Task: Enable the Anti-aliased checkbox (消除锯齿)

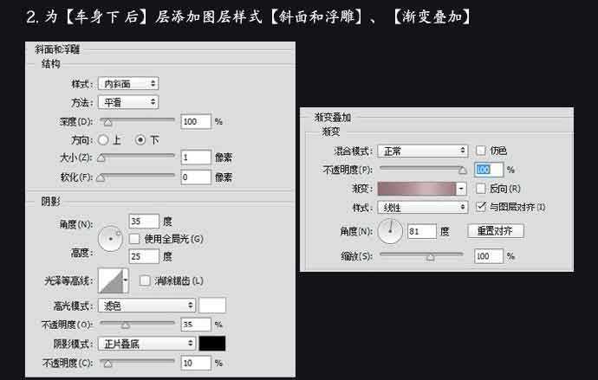Action: tap(146, 280)
